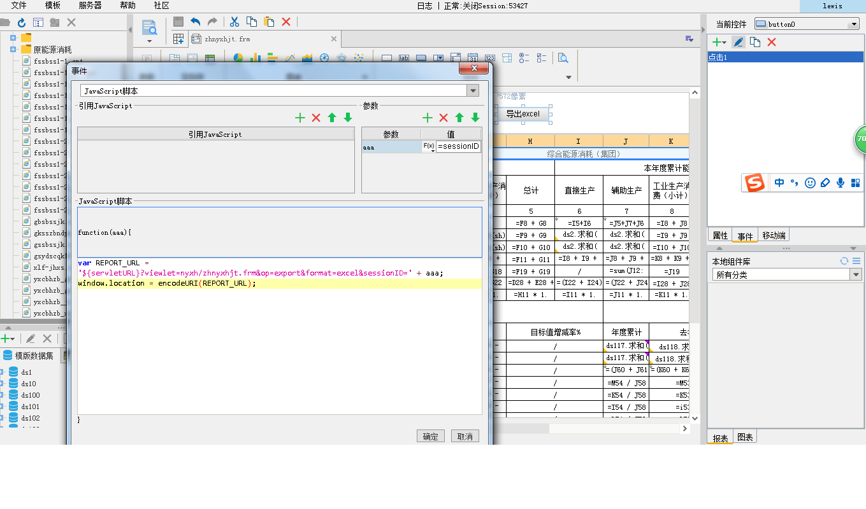Edit the event with the pencil icon
866x509 pixels.
click(x=739, y=42)
